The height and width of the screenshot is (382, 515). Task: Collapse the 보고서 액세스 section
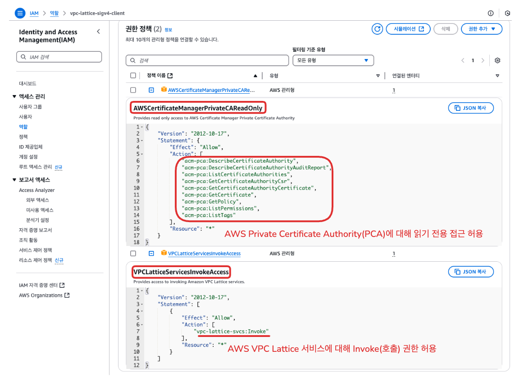pyautogui.click(x=14, y=180)
